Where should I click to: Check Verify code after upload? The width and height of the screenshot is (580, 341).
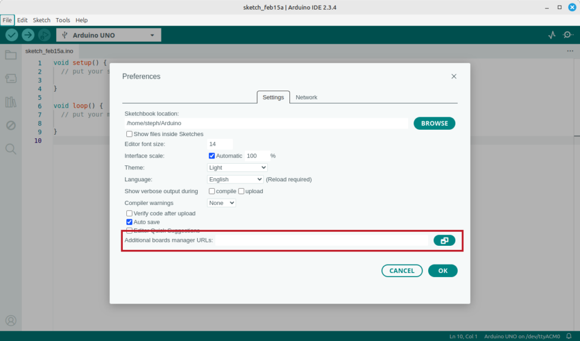click(129, 214)
